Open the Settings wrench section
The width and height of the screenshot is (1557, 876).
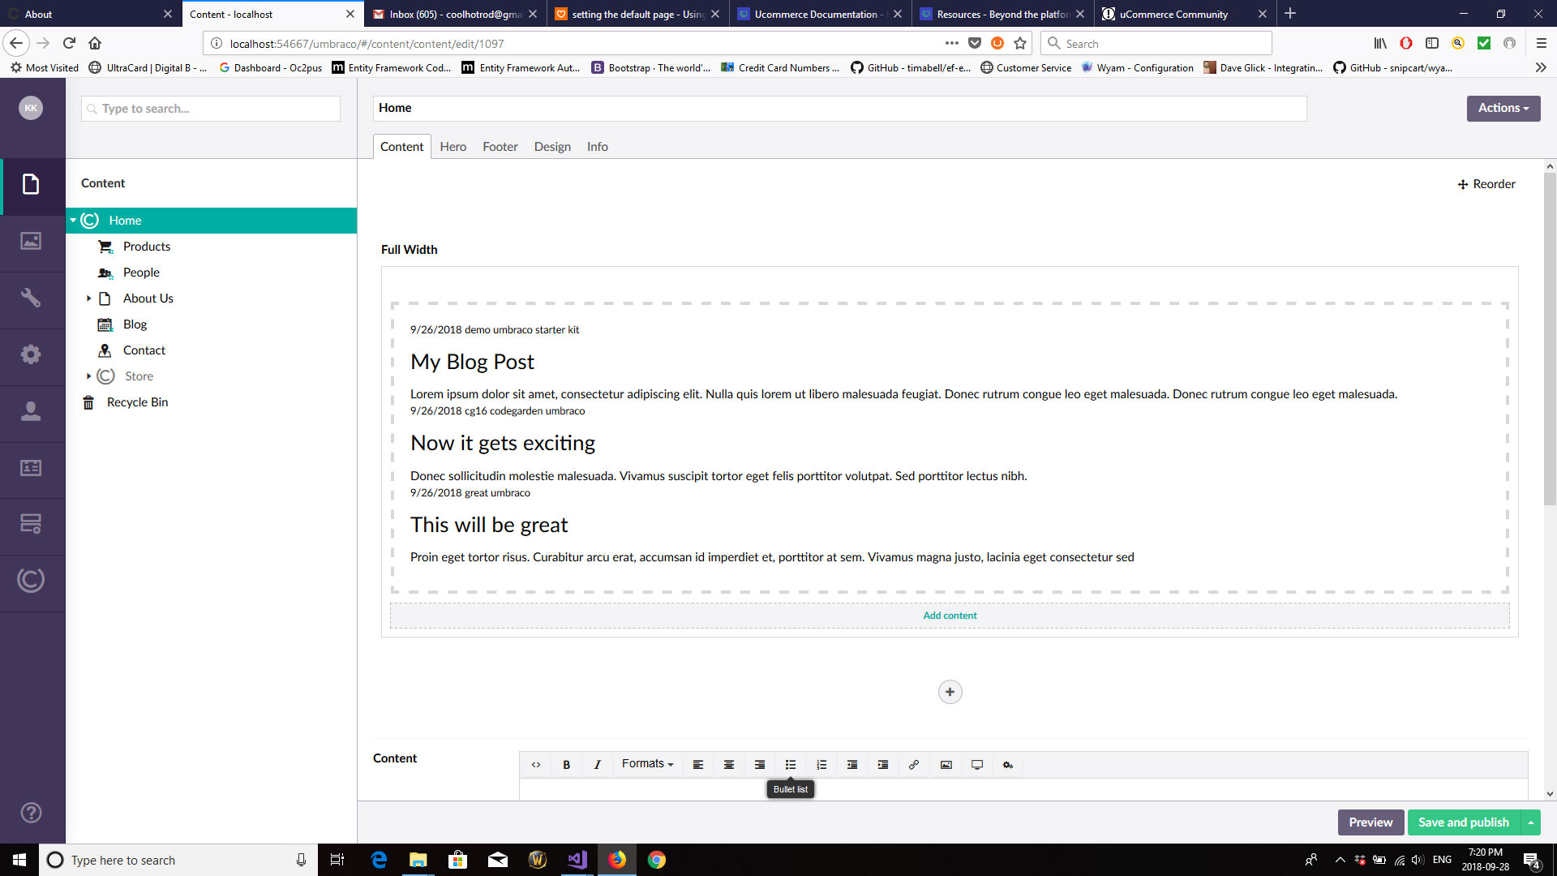[x=31, y=298]
